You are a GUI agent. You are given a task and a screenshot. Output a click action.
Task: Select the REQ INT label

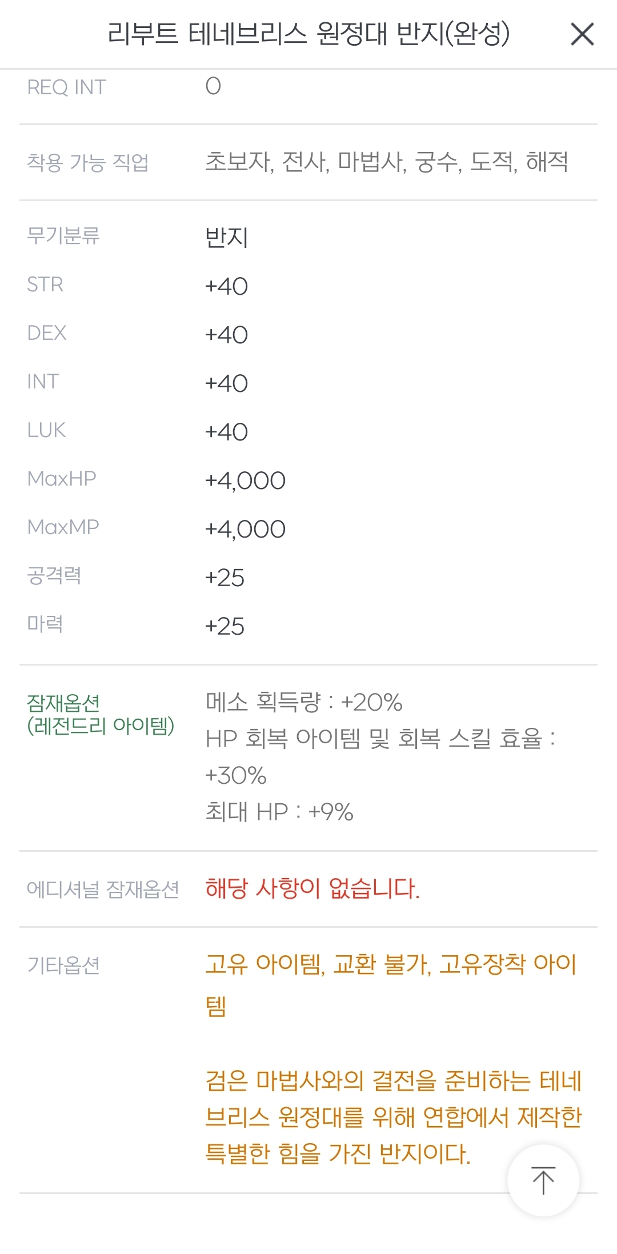(x=67, y=87)
